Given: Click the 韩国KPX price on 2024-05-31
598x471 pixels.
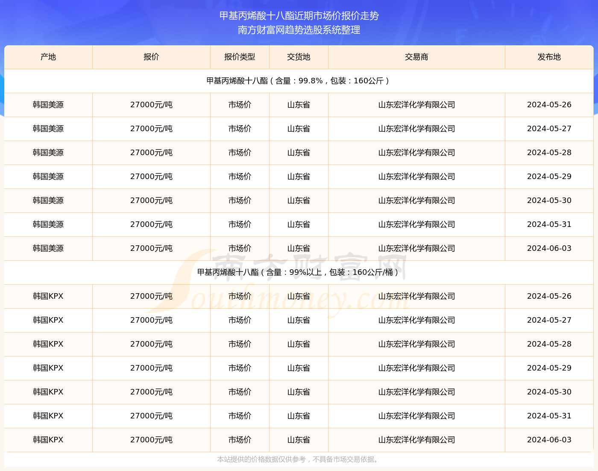Looking at the screenshot, I should [x=151, y=416].
